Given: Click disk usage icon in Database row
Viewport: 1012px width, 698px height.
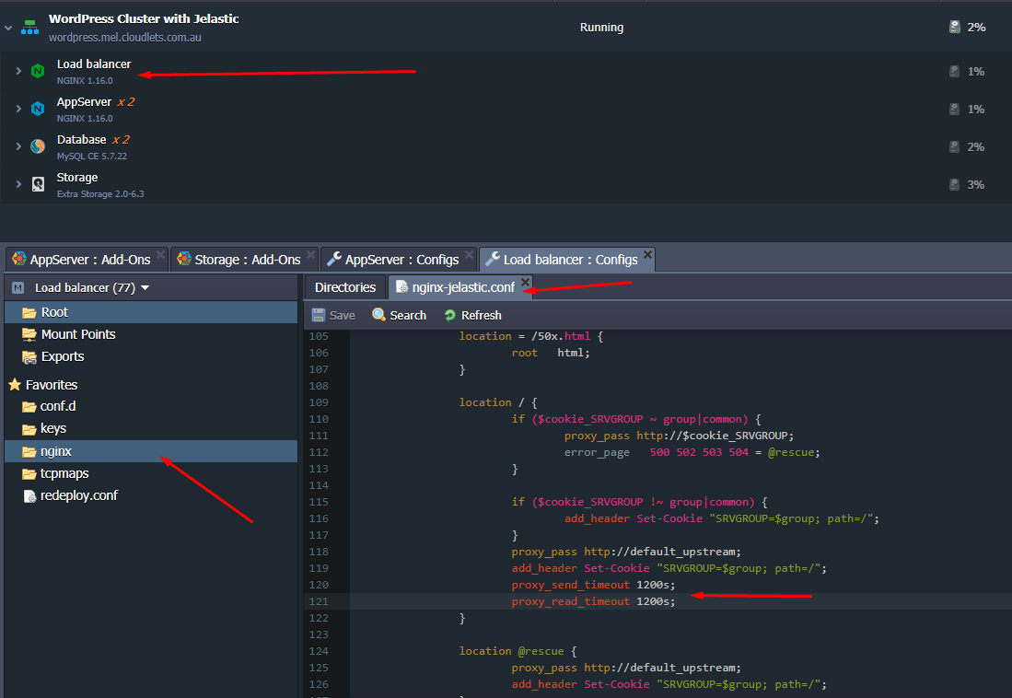Looking at the screenshot, I should pyautogui.click(x=954, y=146).
